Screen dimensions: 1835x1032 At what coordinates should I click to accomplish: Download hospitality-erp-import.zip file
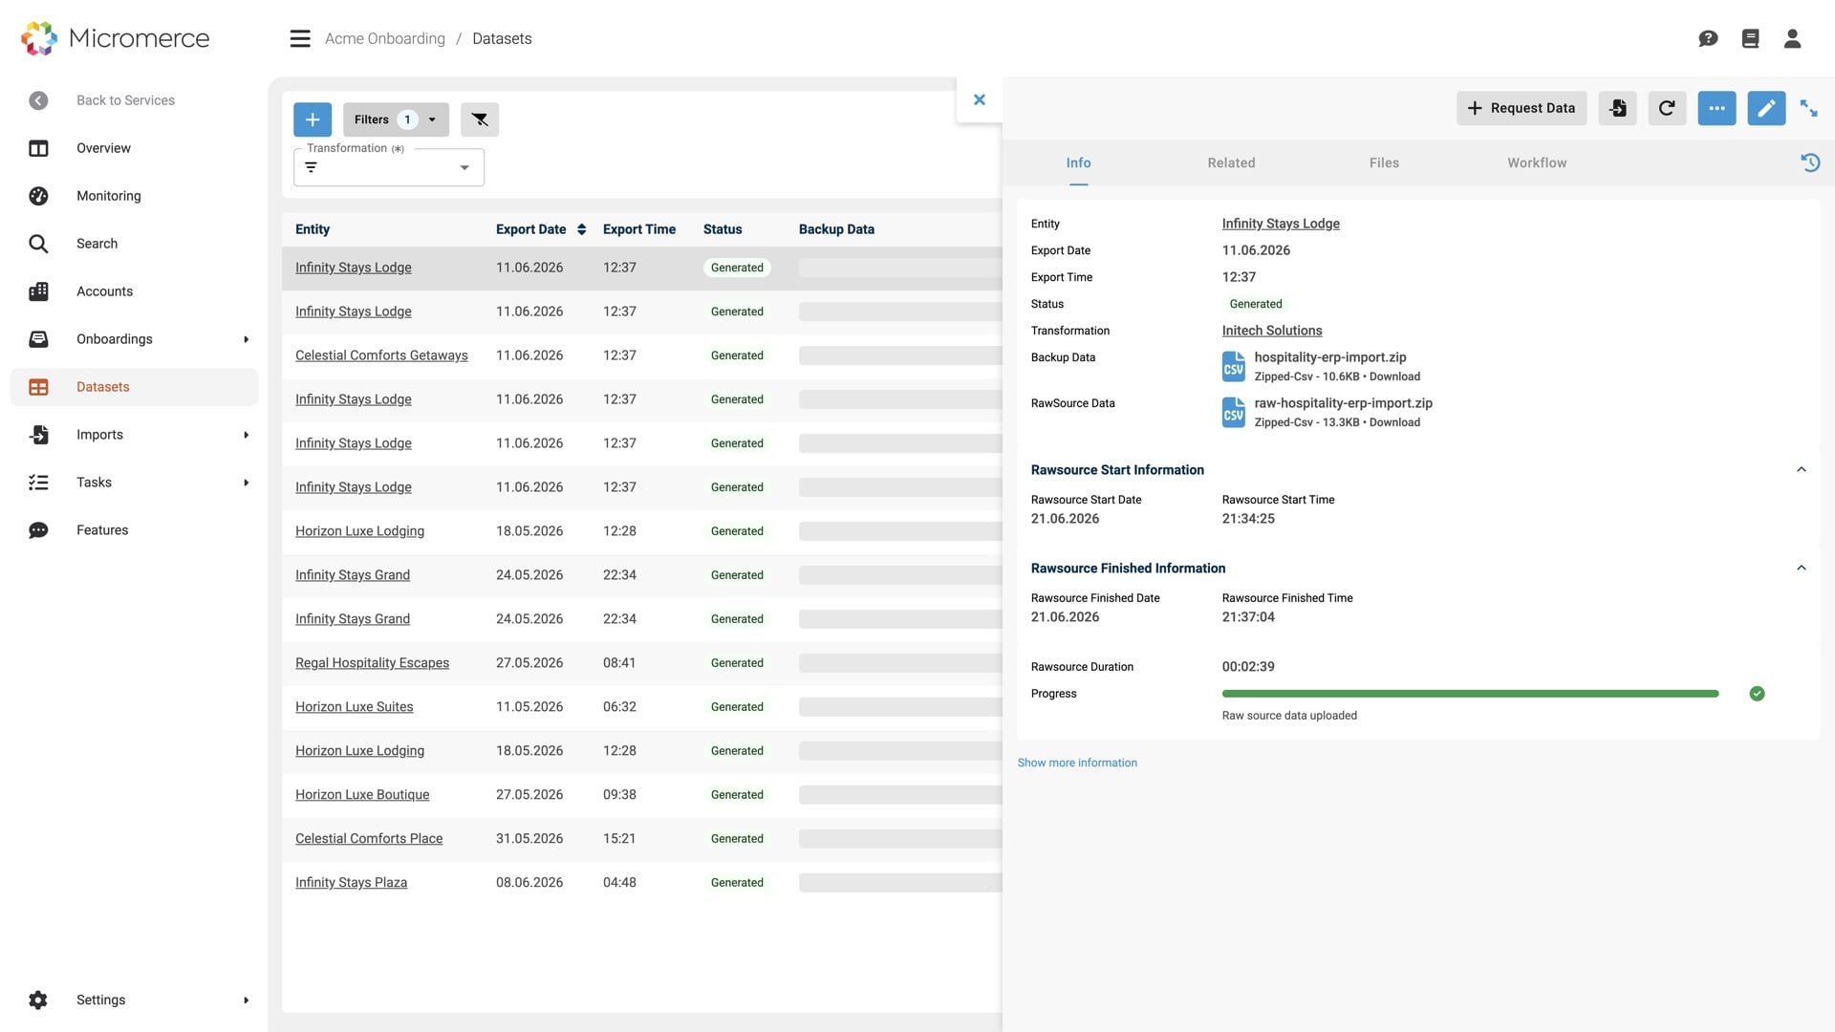1394,376
